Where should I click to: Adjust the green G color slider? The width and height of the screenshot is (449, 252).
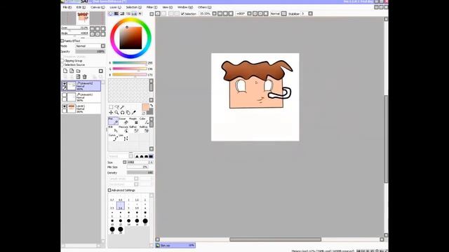(x=130, y=69)
